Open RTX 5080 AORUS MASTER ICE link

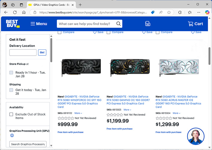(x=178, y=102)
